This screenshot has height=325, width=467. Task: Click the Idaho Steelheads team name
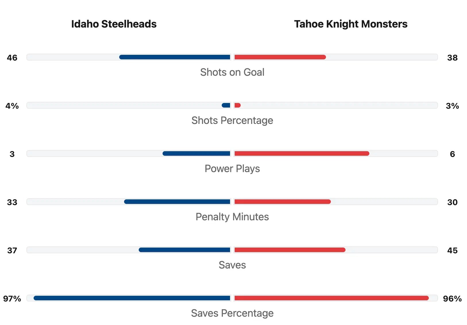[114, 24]
